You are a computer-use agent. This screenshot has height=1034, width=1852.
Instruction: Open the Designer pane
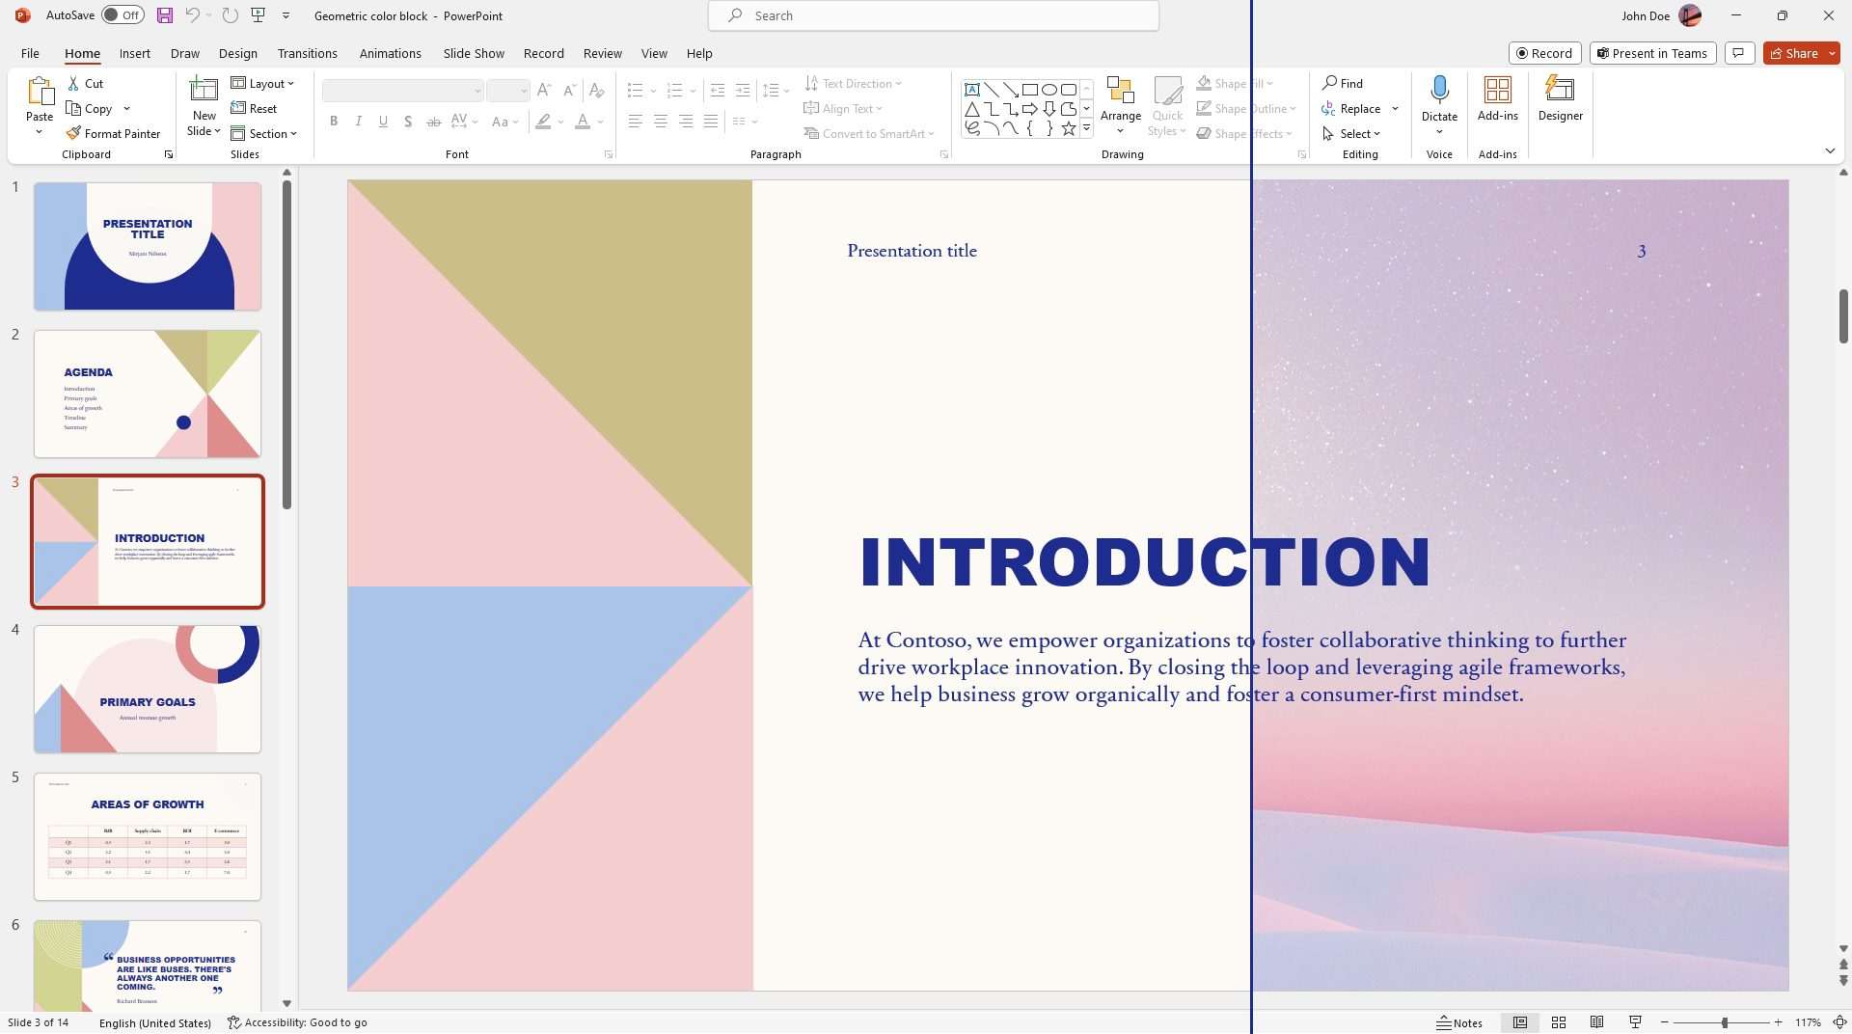pyautogui.click(x=1560, y=100)
